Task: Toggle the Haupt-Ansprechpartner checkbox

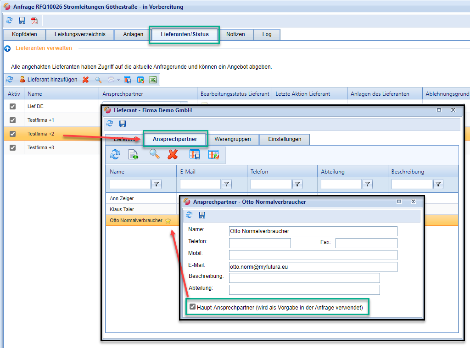Action: pos(193,307)
